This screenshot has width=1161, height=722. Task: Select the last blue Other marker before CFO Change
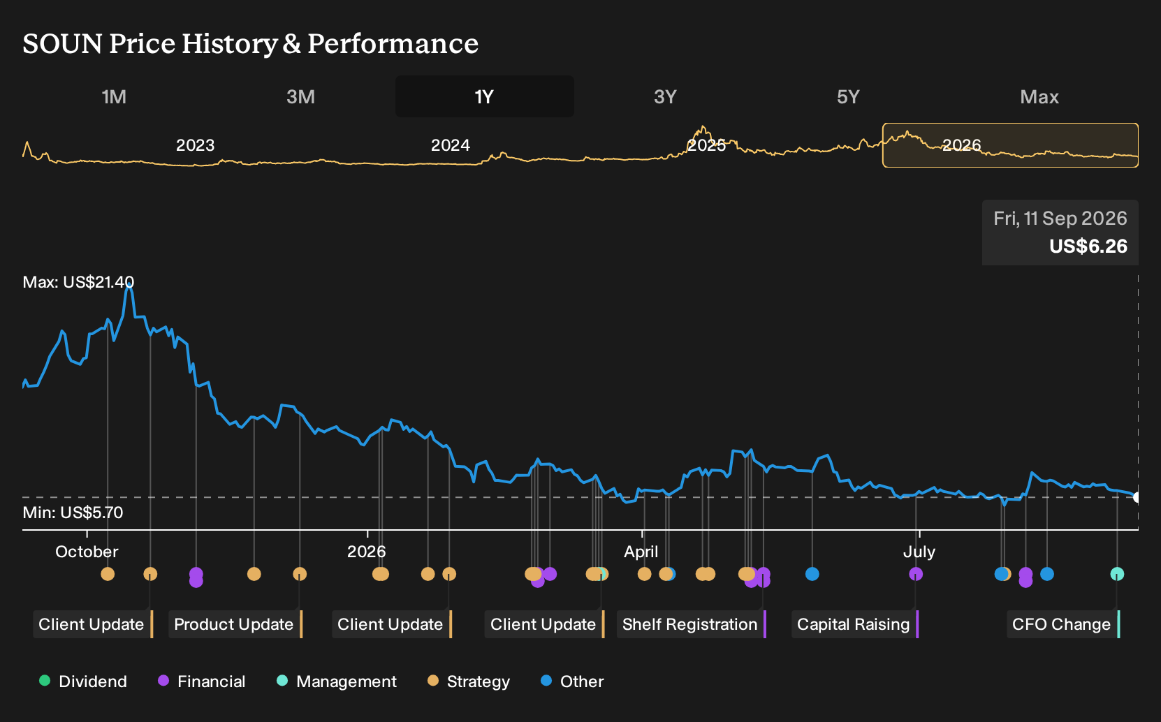1046,574
